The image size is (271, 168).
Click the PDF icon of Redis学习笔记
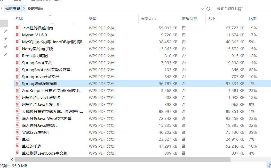click(18, 56)
